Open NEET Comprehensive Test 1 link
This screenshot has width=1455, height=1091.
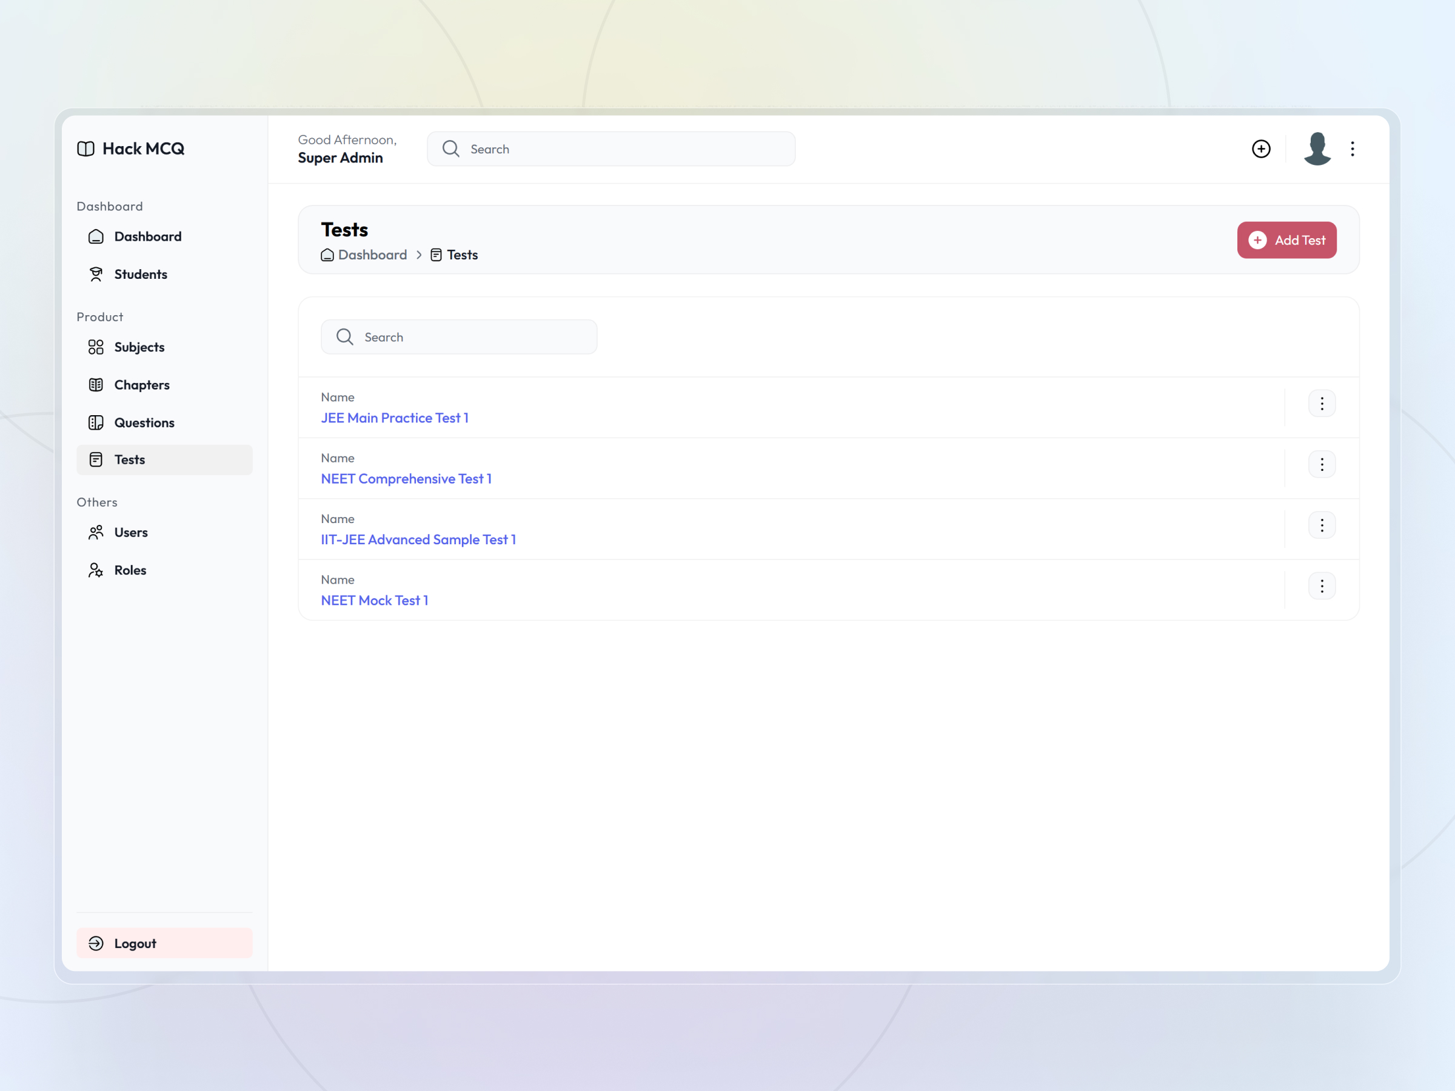coord(406,478)
